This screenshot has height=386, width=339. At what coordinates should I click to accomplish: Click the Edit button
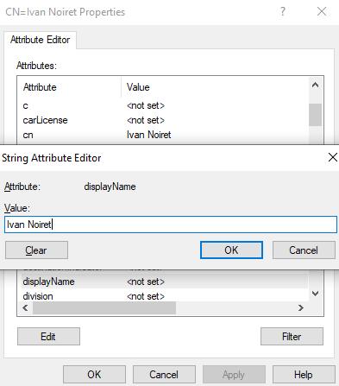click(x=48, y=336)
